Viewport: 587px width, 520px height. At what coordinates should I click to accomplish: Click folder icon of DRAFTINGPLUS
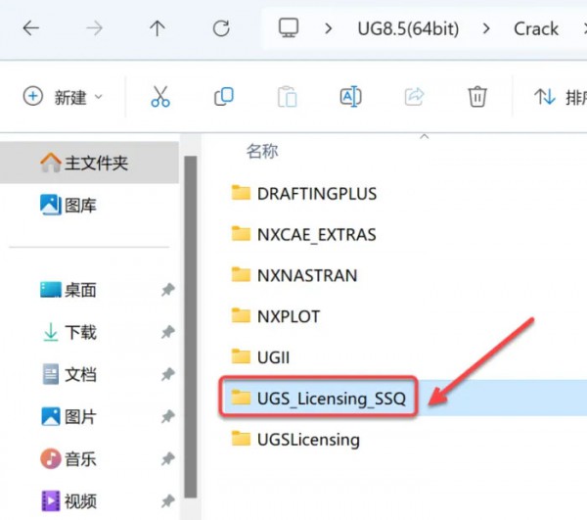pyautogui.click(x=241, y=193)
